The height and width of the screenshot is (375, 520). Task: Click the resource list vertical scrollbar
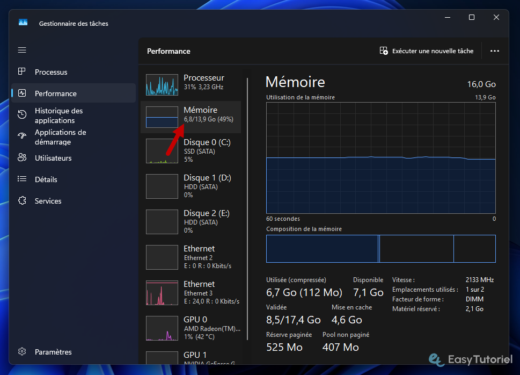(247, 208)
